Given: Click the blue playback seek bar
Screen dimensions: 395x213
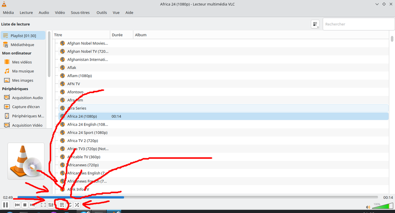Looking at the screenshot, I should [x=198, y=198].
